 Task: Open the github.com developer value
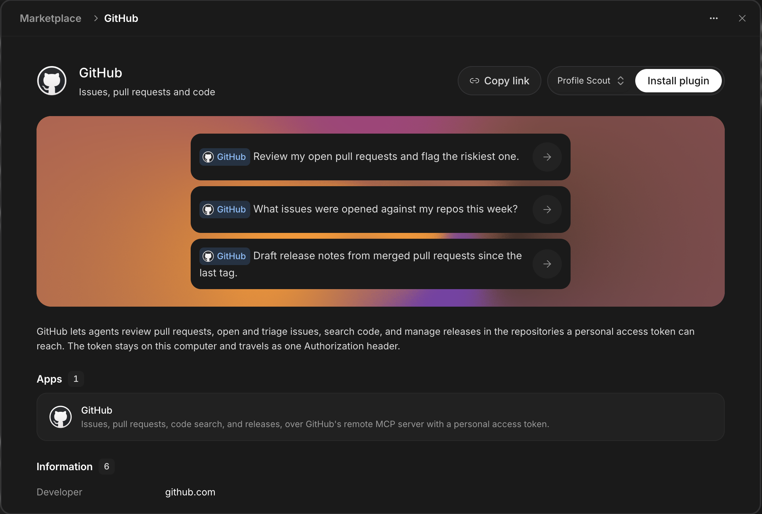190,492
